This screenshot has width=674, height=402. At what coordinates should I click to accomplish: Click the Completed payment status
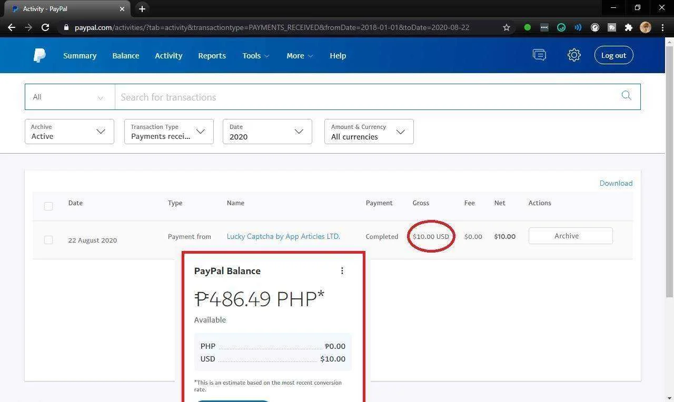(382, 237)
